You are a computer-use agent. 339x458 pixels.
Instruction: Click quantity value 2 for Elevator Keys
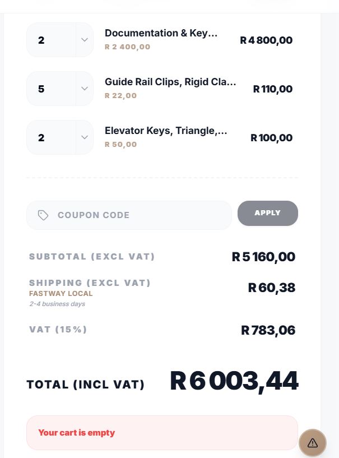[41, 137]
